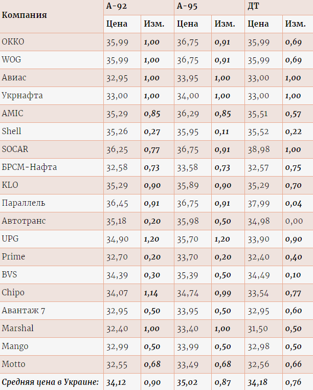Select Параллель's A-92 price 36,45
This screenshot has height=390, width=313.
(117, 203)
